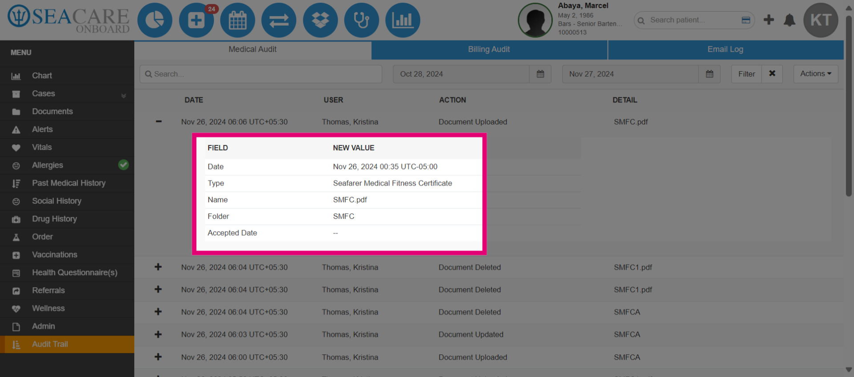The height and width of the screenshot is (377, 854).
Task: Click the Filter button
Action: [746, 74]
